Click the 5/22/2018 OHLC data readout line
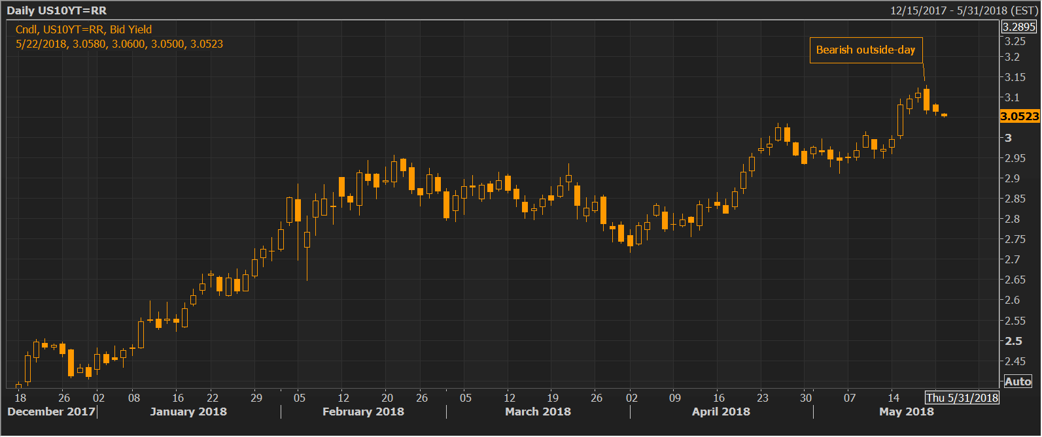Image resolution: width=1042 pixels, height=437 pixels. [x=119, y=44]
